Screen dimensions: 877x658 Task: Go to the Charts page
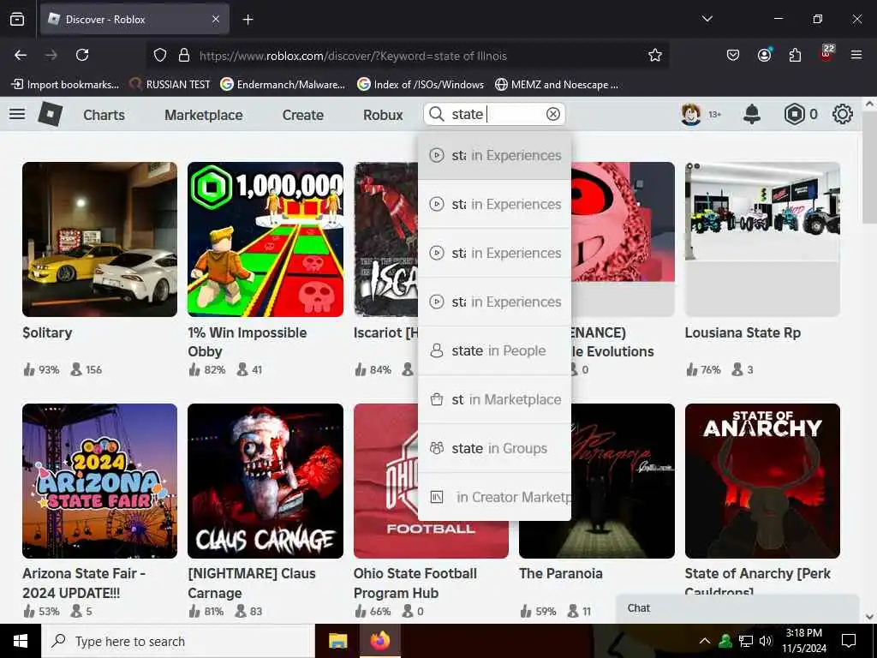[104, 115]
